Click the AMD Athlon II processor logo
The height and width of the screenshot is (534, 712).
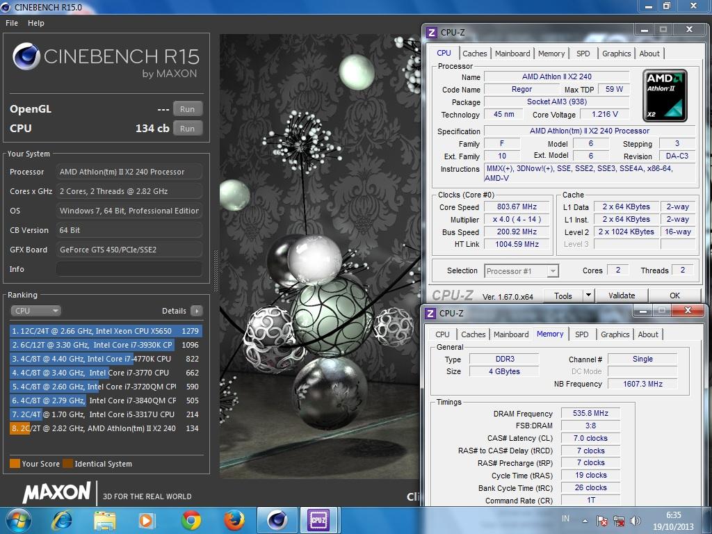click(x=665, y=96)
